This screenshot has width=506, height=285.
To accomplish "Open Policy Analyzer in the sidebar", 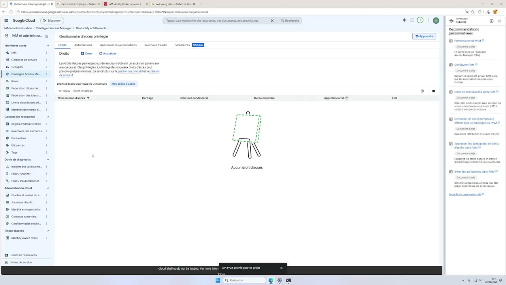I will point(21,174).
